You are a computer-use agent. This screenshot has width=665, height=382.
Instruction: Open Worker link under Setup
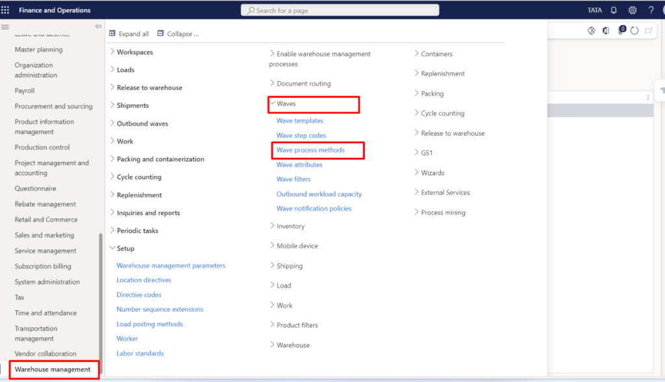click(x=127, y=338)
